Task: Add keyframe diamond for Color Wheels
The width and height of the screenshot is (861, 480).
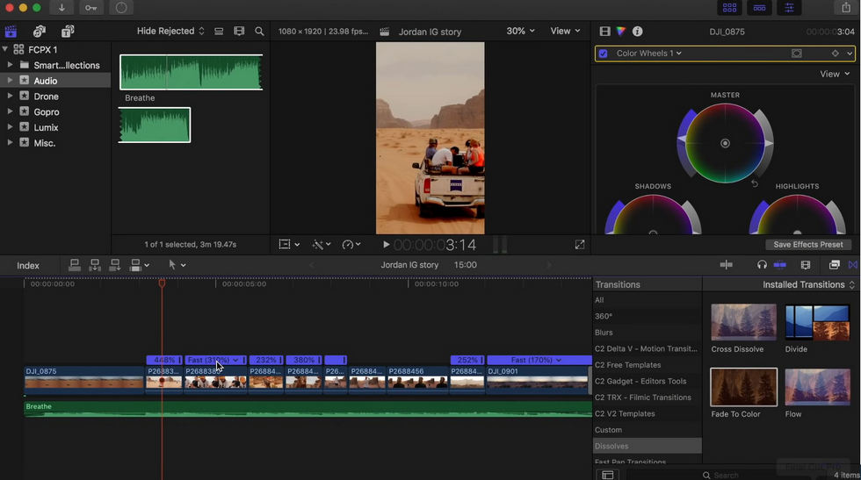Action: pyautogui.click(x=836, y=54)
